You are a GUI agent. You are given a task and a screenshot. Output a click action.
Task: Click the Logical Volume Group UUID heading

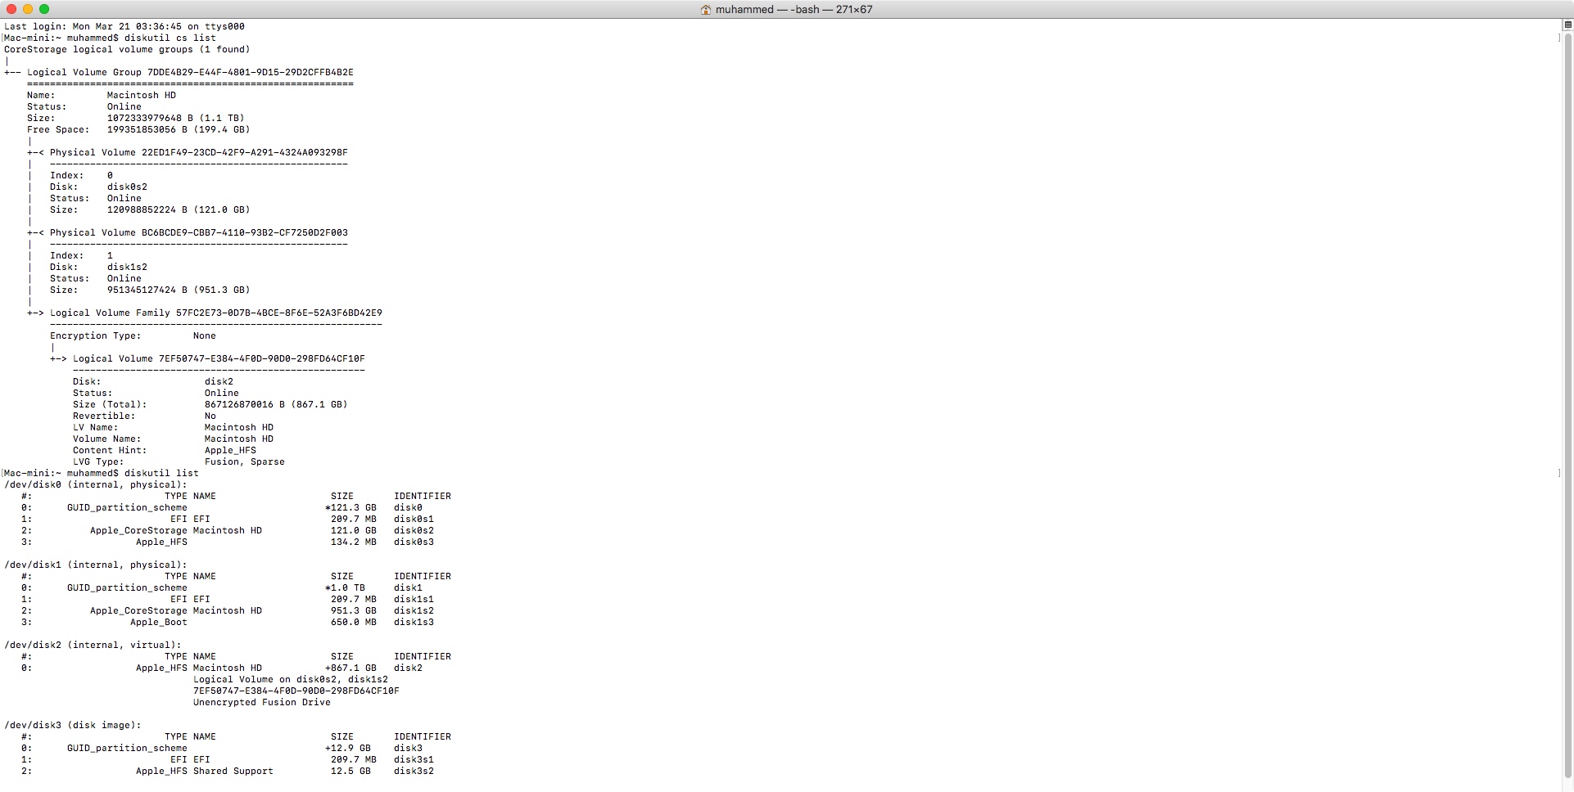(190, 72)
